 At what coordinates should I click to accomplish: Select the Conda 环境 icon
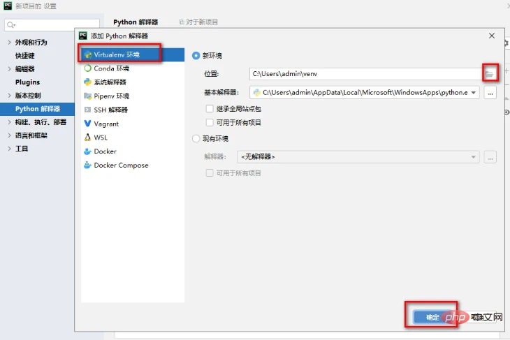[x=87, y=68]
